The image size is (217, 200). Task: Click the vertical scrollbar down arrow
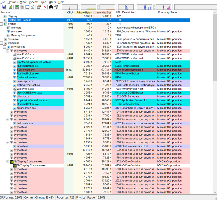(x=215, y=192)
